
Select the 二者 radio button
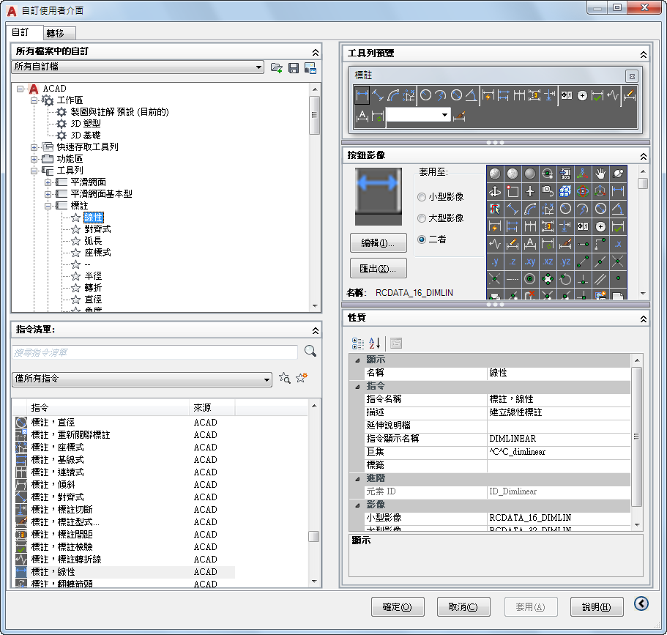tap(422, 239)
